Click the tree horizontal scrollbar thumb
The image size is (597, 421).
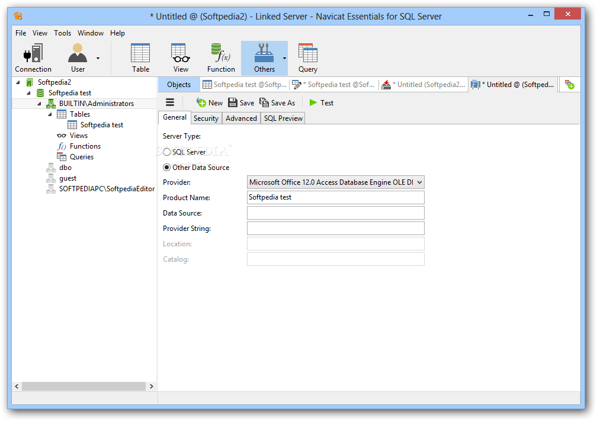84,386
